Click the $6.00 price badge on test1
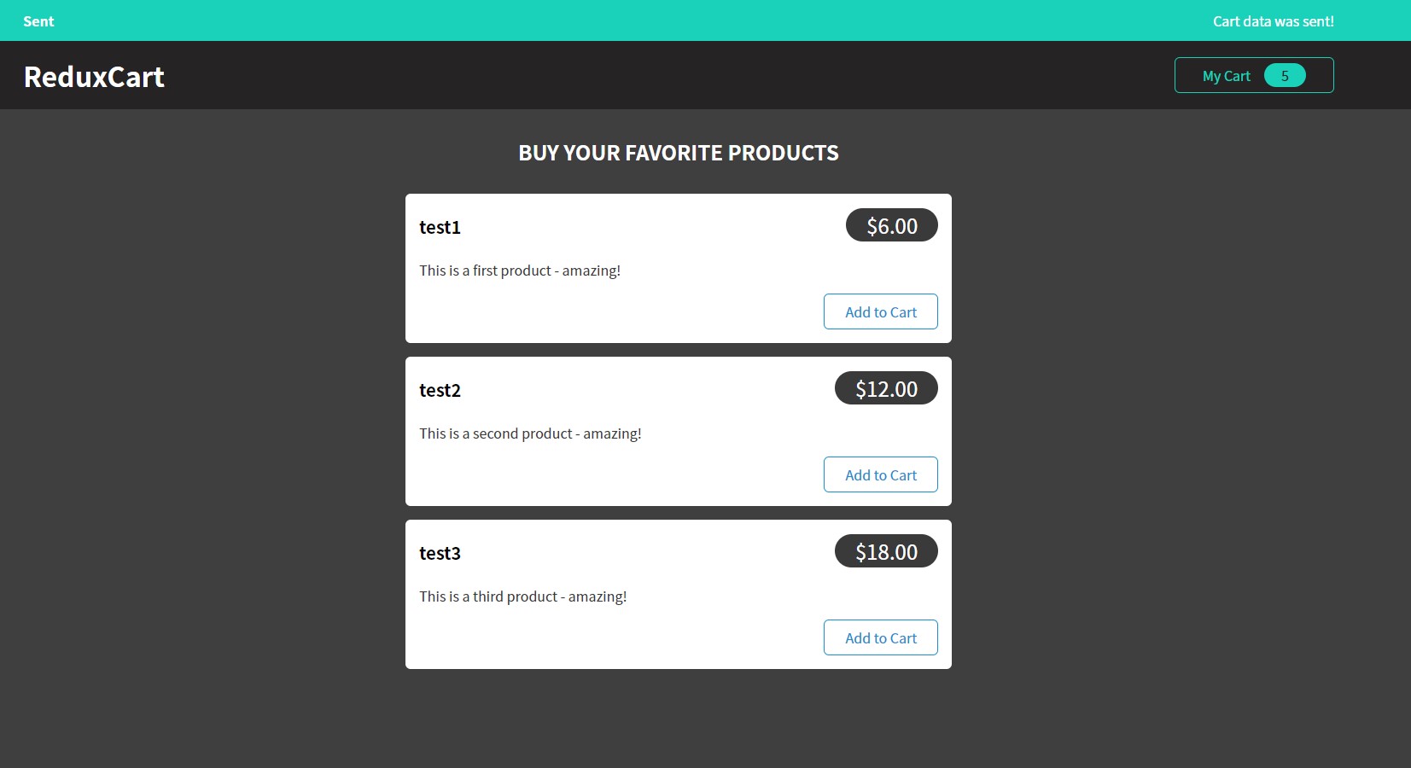This screenshot has width=1411, height=768. (890, 225)
